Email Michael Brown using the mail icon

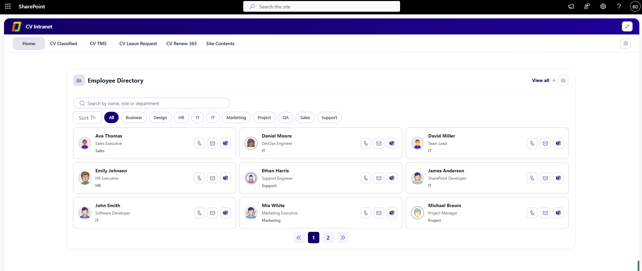[545, 213]
